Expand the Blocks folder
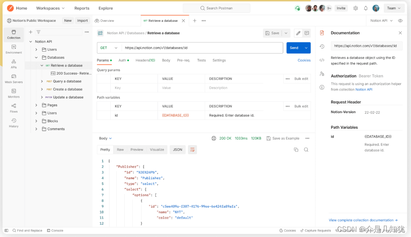This screenshot has width=411, height=237. (36, 121)
